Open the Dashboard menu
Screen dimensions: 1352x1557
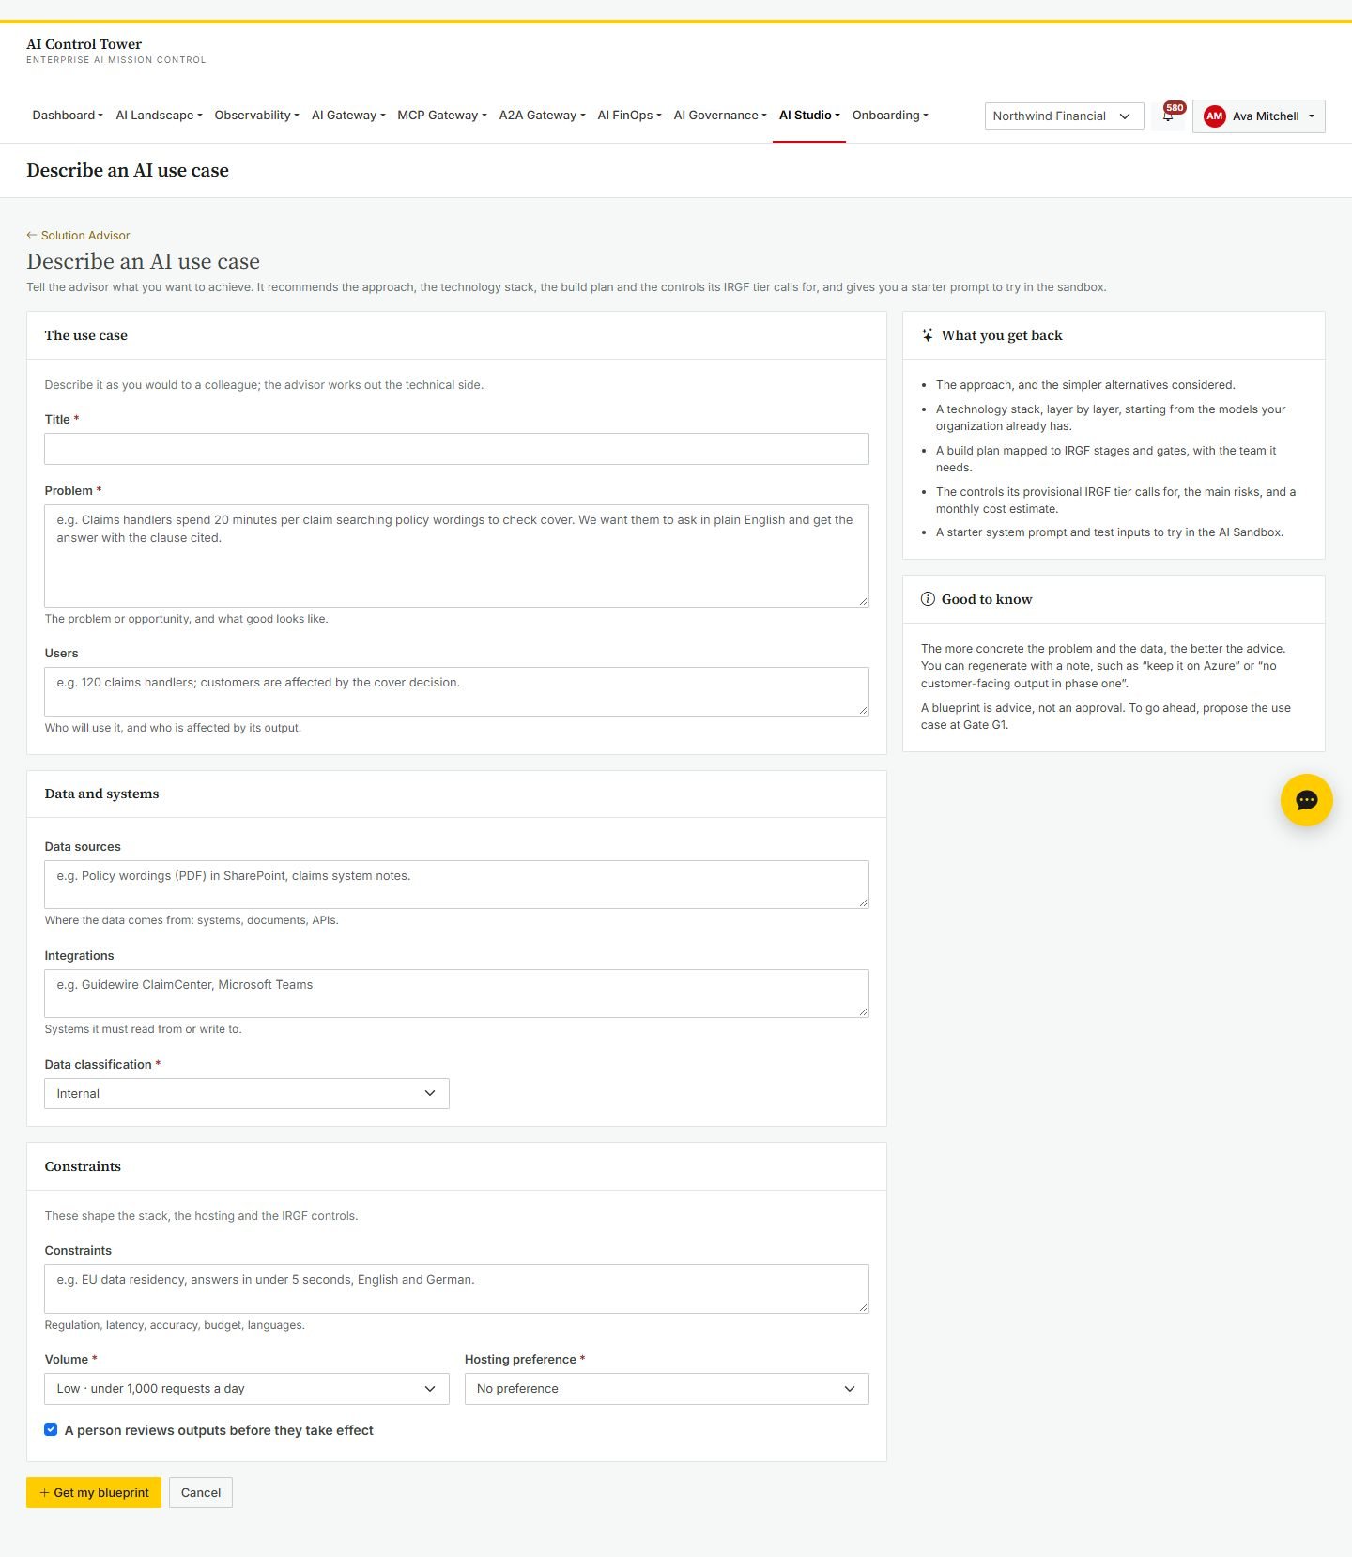pyautogui.click(x=68, y=116)
